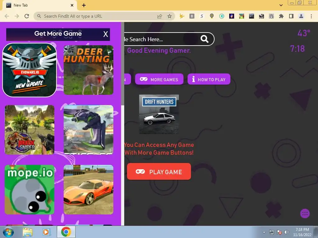Open the purple apps grid button
Image resolution: width=318 pixels, height=238 pixels.
(x=305, y=213)
